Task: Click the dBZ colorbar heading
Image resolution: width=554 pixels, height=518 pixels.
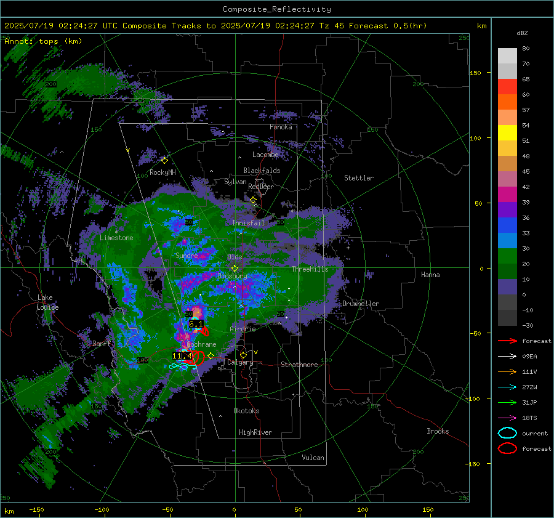Action: pyautogui.click(x=522, y=33)
